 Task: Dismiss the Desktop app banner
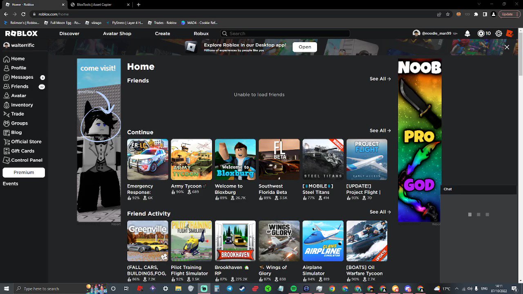pos(507,47)
